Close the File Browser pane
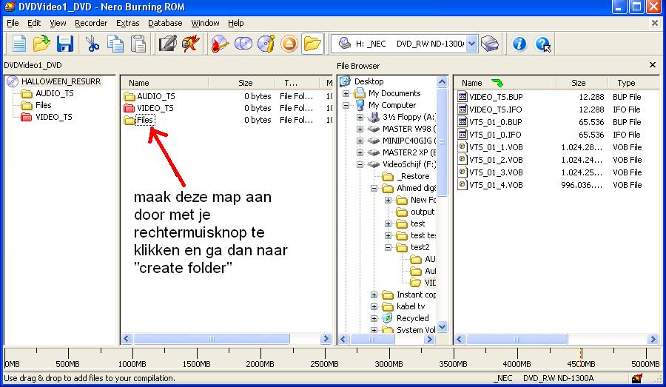This screenshot has height=387, width=666. [653, 65]
